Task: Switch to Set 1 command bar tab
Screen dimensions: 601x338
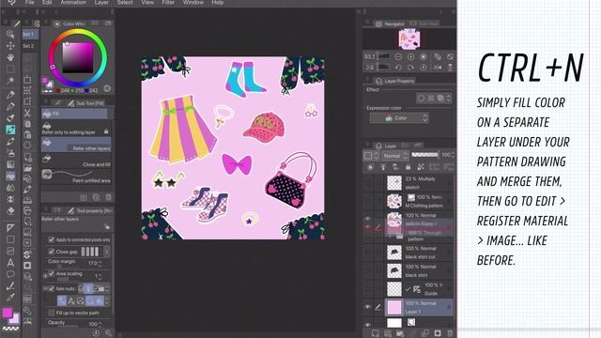Action: click(x=29, y=35)
